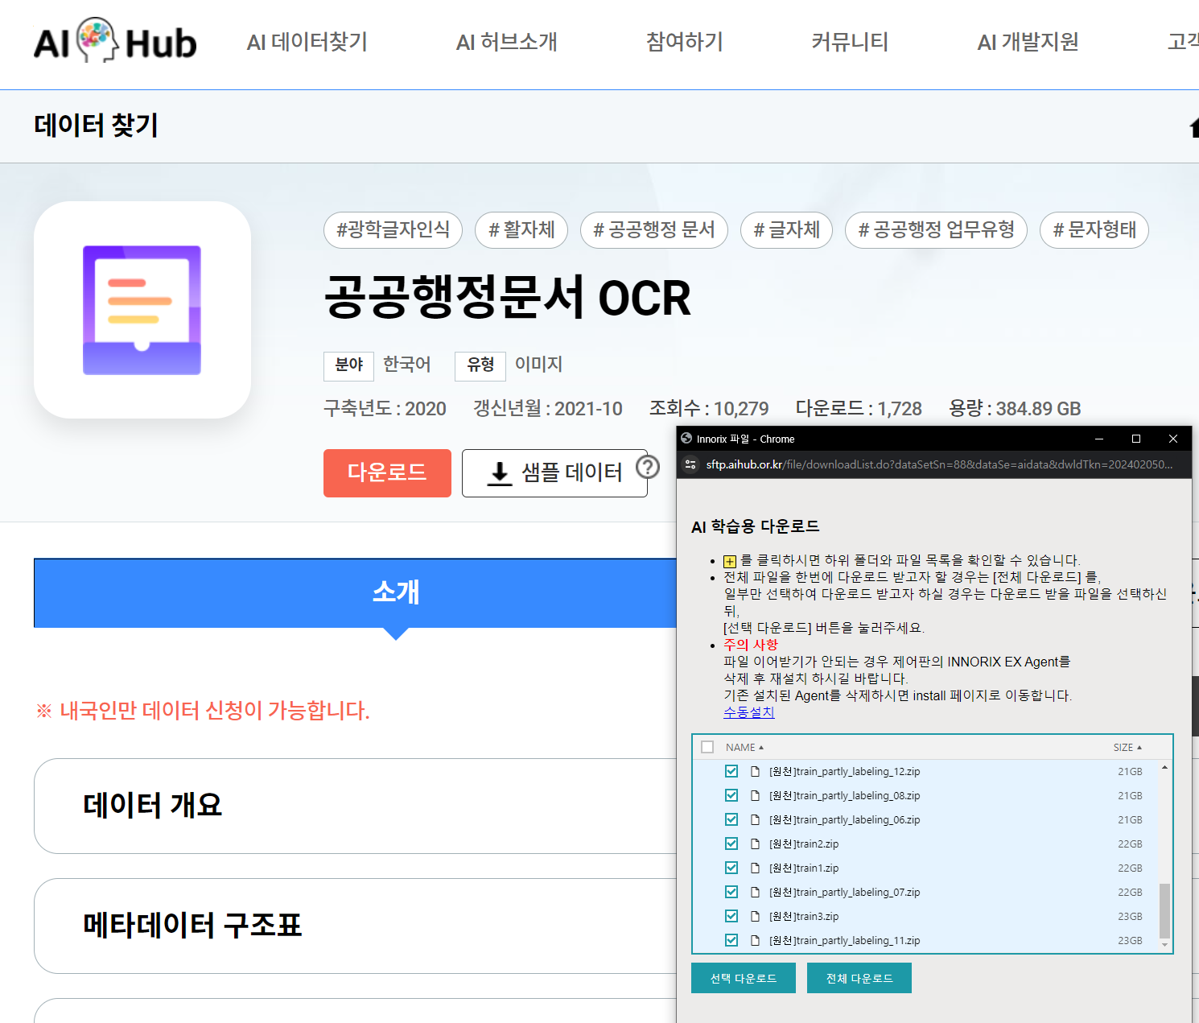Click the popup address bar URL
This screenshot has height=1023, width=1199.
click(x=939, y=464)
